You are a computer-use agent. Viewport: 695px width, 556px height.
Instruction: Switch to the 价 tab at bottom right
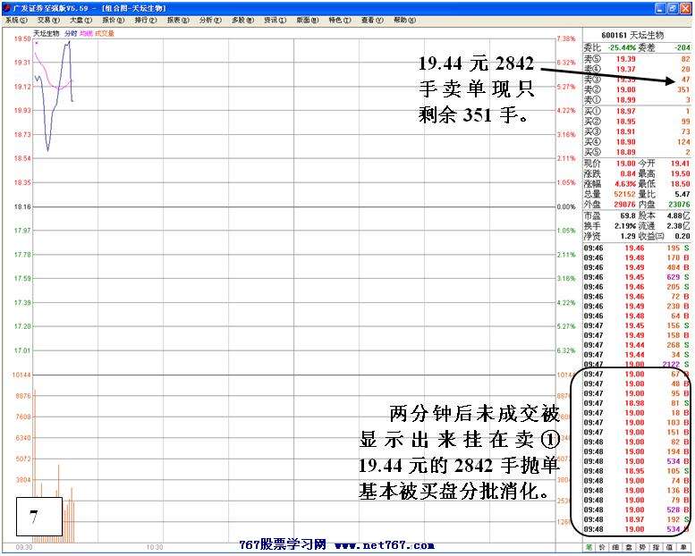point(604,545)
